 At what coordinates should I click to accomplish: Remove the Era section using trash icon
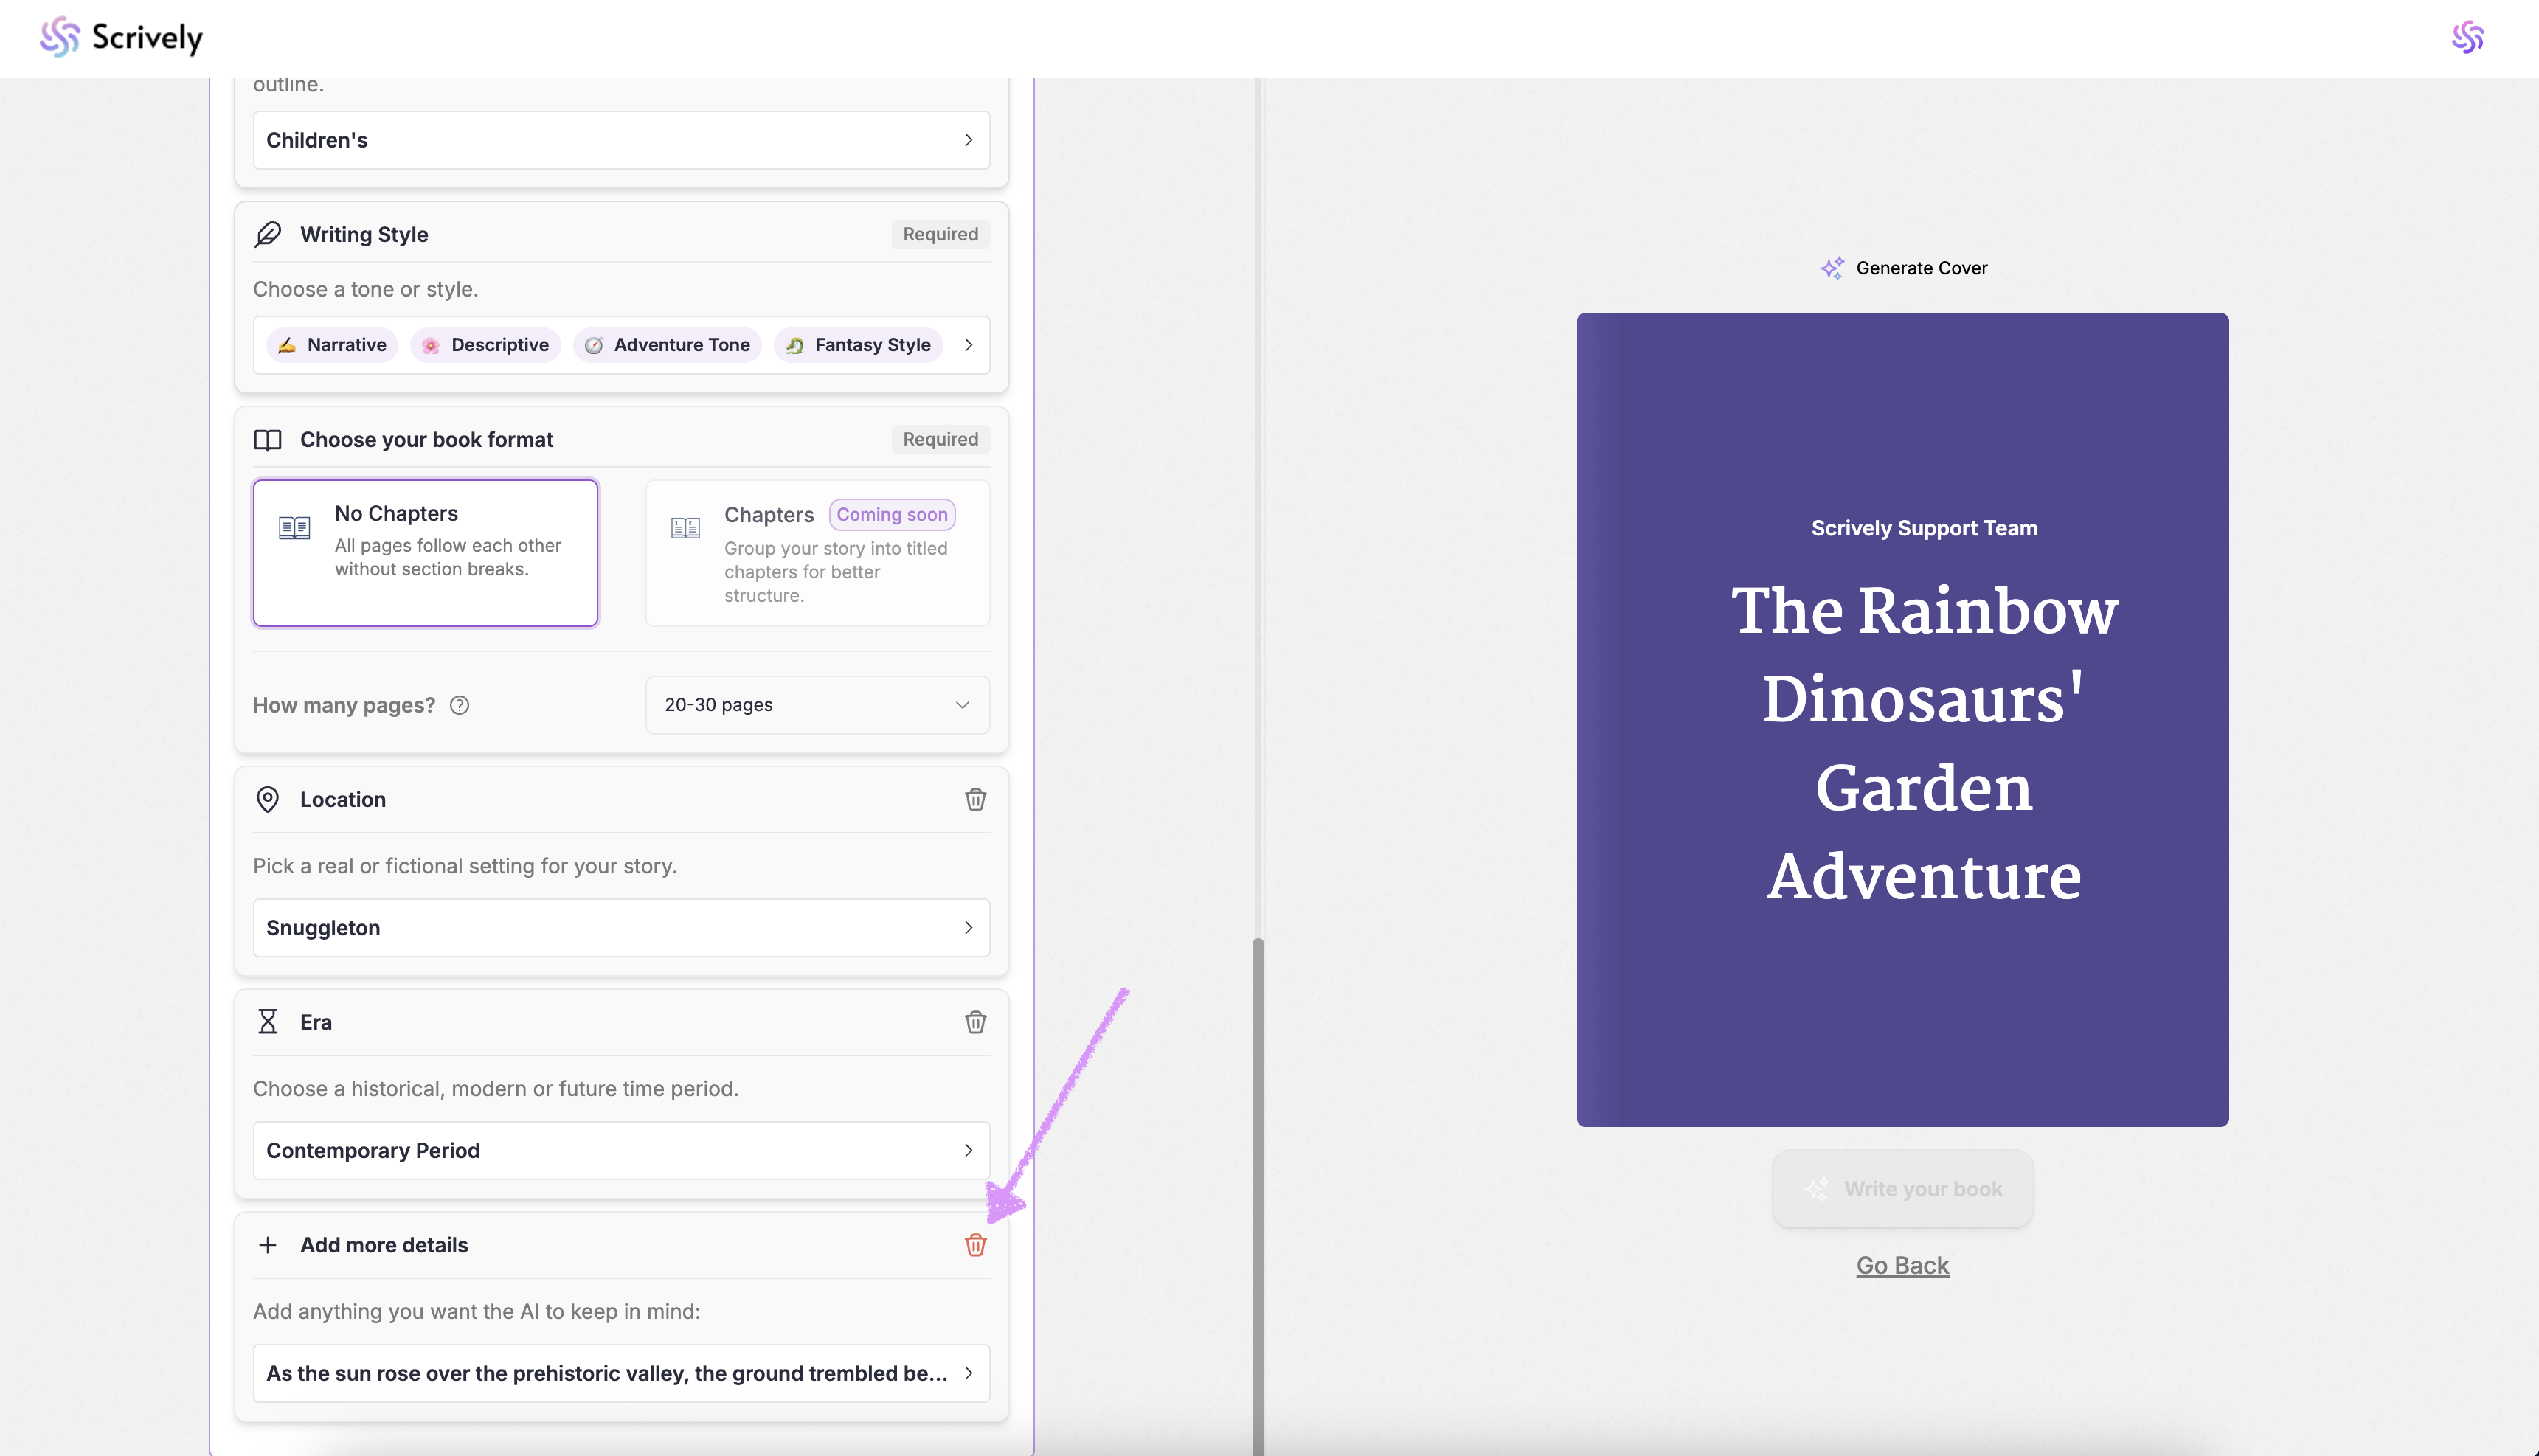(x=975, y=1022)
